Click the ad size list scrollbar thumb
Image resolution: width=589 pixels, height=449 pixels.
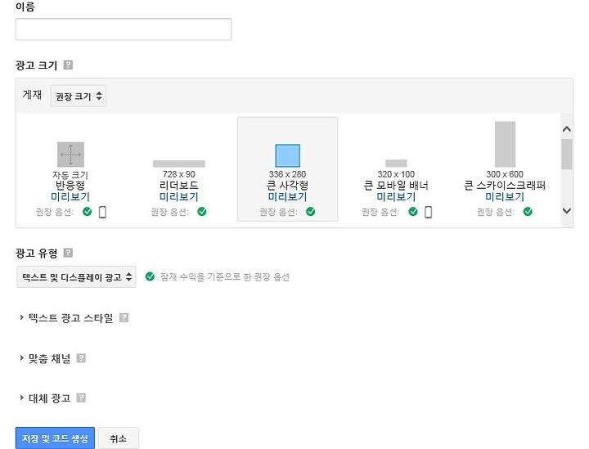pyautogui.click(x=567, y=155)
